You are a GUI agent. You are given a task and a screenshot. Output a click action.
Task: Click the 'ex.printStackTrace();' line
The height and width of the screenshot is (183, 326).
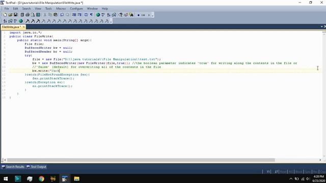(x=52, y=86)
